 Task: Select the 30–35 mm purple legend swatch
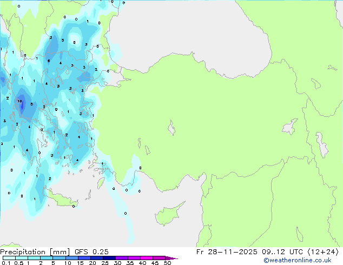(x=122, y=258)
